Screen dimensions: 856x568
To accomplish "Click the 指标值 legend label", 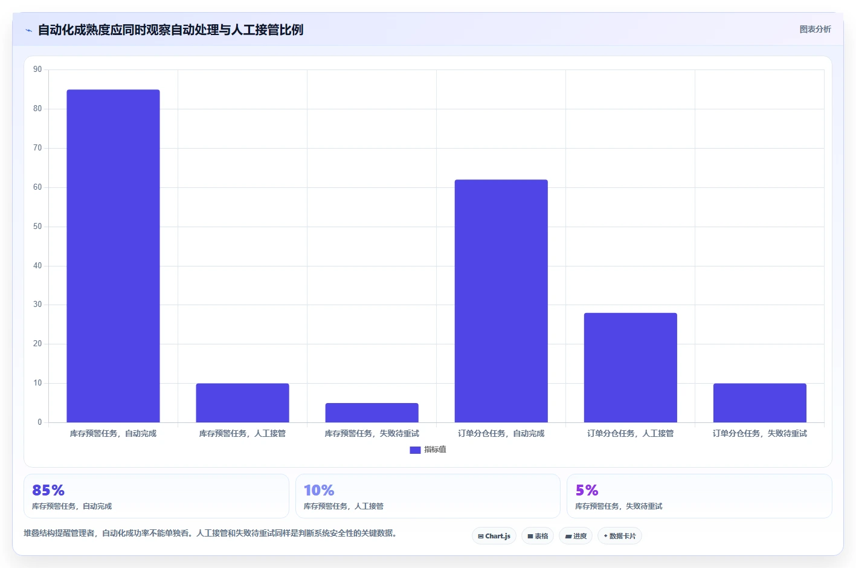I will (435, 450).
